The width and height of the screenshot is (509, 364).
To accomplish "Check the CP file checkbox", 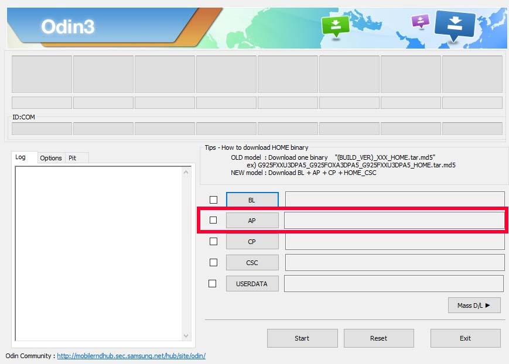I will pyautogui.click(x=213, y=241).
